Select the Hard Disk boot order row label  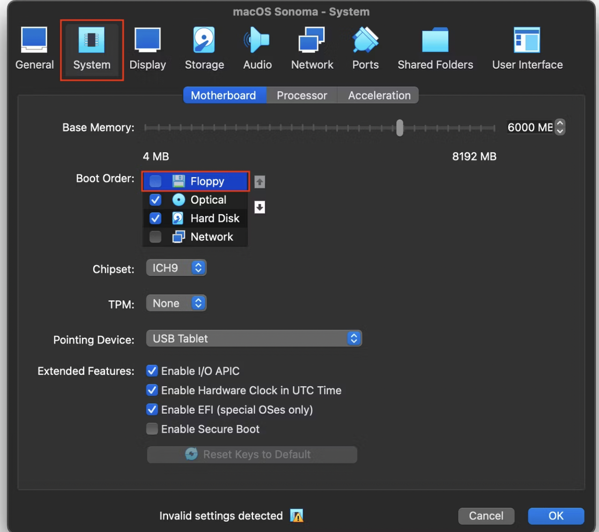215,218
